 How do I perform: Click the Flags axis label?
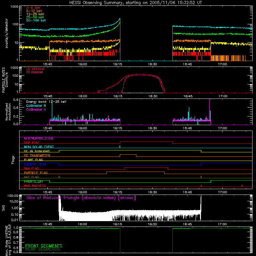pyautogui.click(x=13, y=160)
